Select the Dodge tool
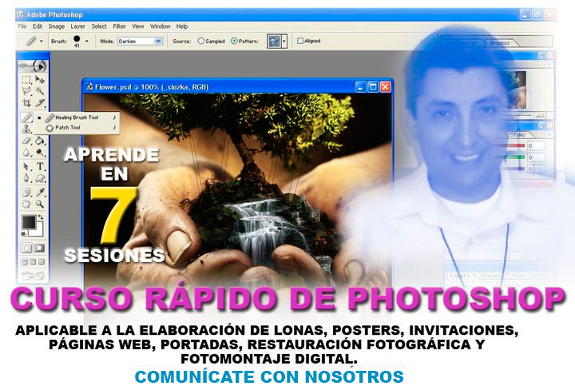The width and height of the screenshot is (575, 386). pos(40,153)
